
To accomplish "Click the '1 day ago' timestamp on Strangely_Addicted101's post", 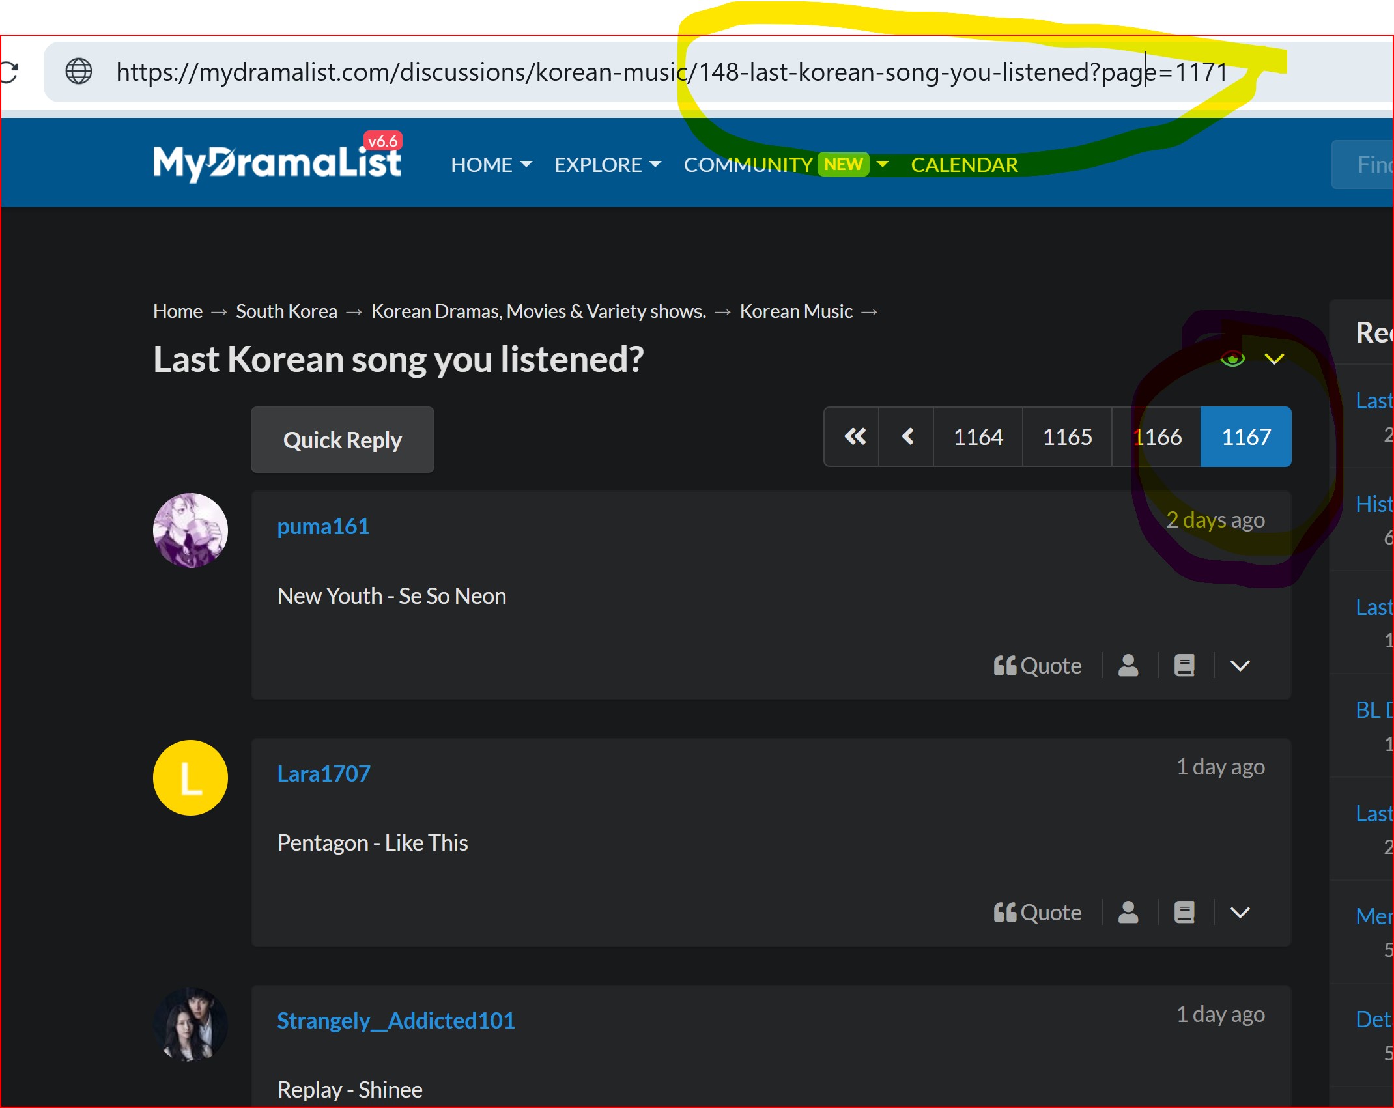I will (1221, 1014).
